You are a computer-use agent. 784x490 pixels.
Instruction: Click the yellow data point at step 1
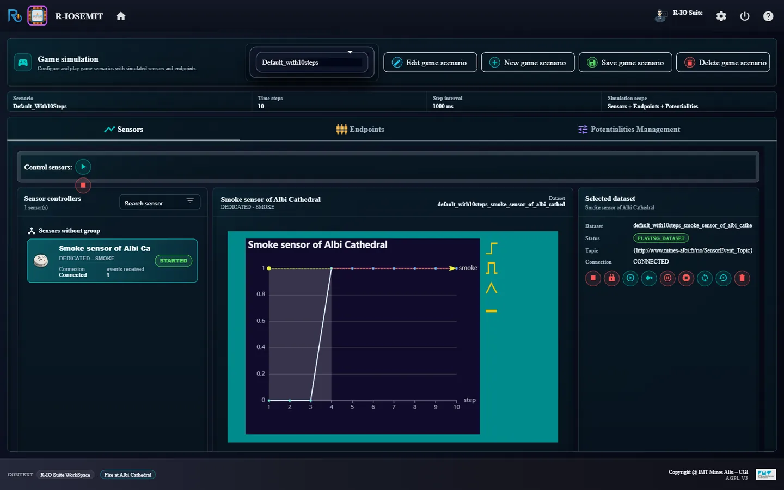[269, 268]
